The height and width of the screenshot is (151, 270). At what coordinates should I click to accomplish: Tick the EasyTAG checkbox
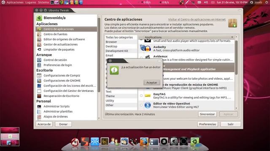141,96
